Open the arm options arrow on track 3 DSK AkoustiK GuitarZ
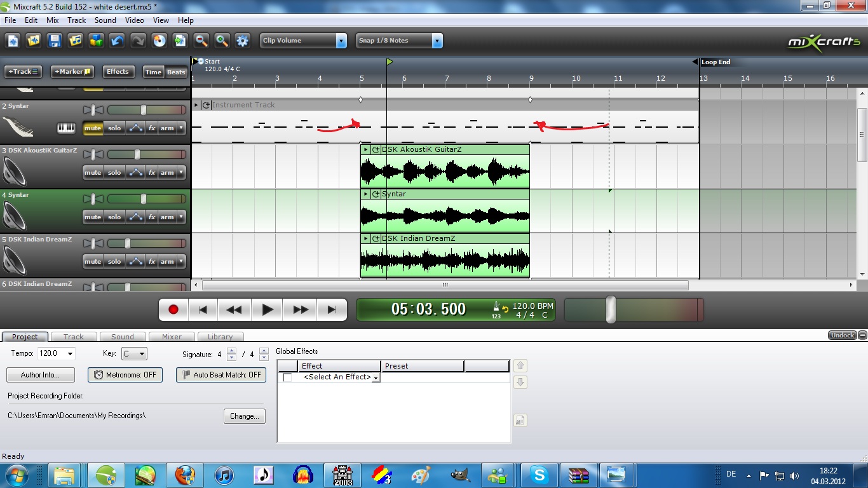The height and width of the screenshot is (488, 868). [181, 173]
